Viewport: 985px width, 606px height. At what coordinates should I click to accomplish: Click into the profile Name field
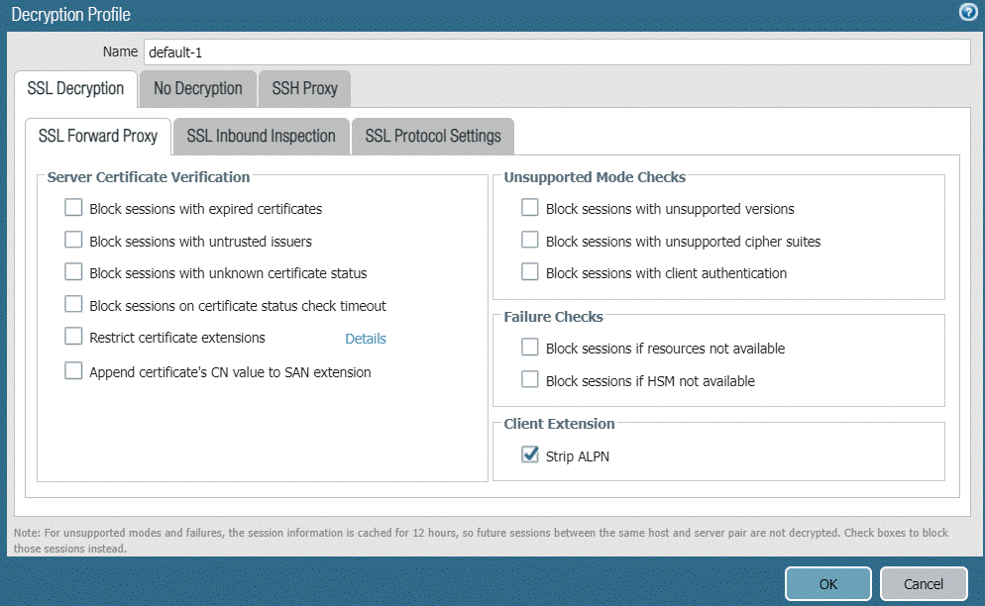(x=555, y=51)
